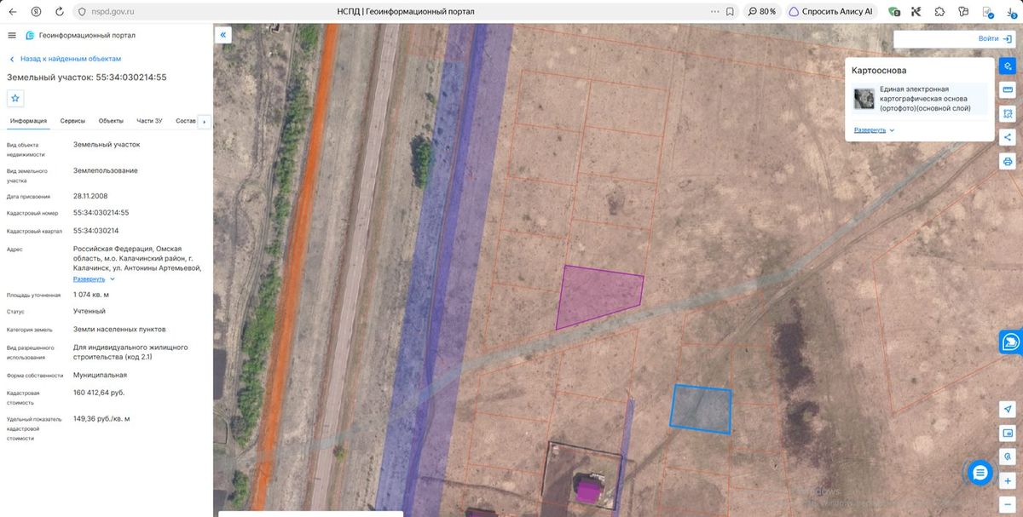
Task: Open the hamburger menu of the portal
Action: (12, 35)
